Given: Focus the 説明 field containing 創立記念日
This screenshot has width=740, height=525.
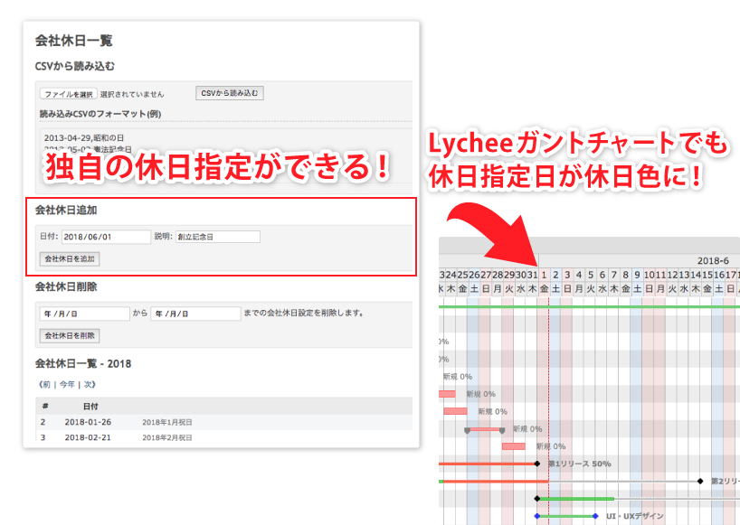Looking at the screenshot, I should [x=217, y=237].
